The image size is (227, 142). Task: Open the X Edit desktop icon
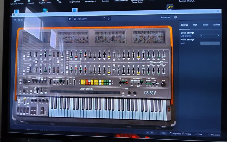(170, 7)
